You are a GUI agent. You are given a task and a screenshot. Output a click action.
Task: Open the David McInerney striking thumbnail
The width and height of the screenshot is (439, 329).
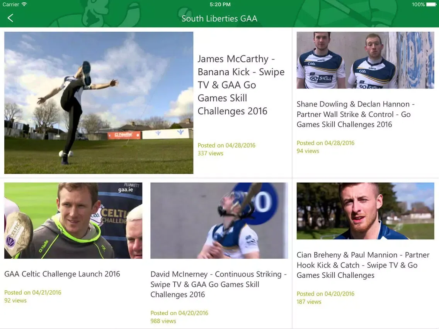219,220
